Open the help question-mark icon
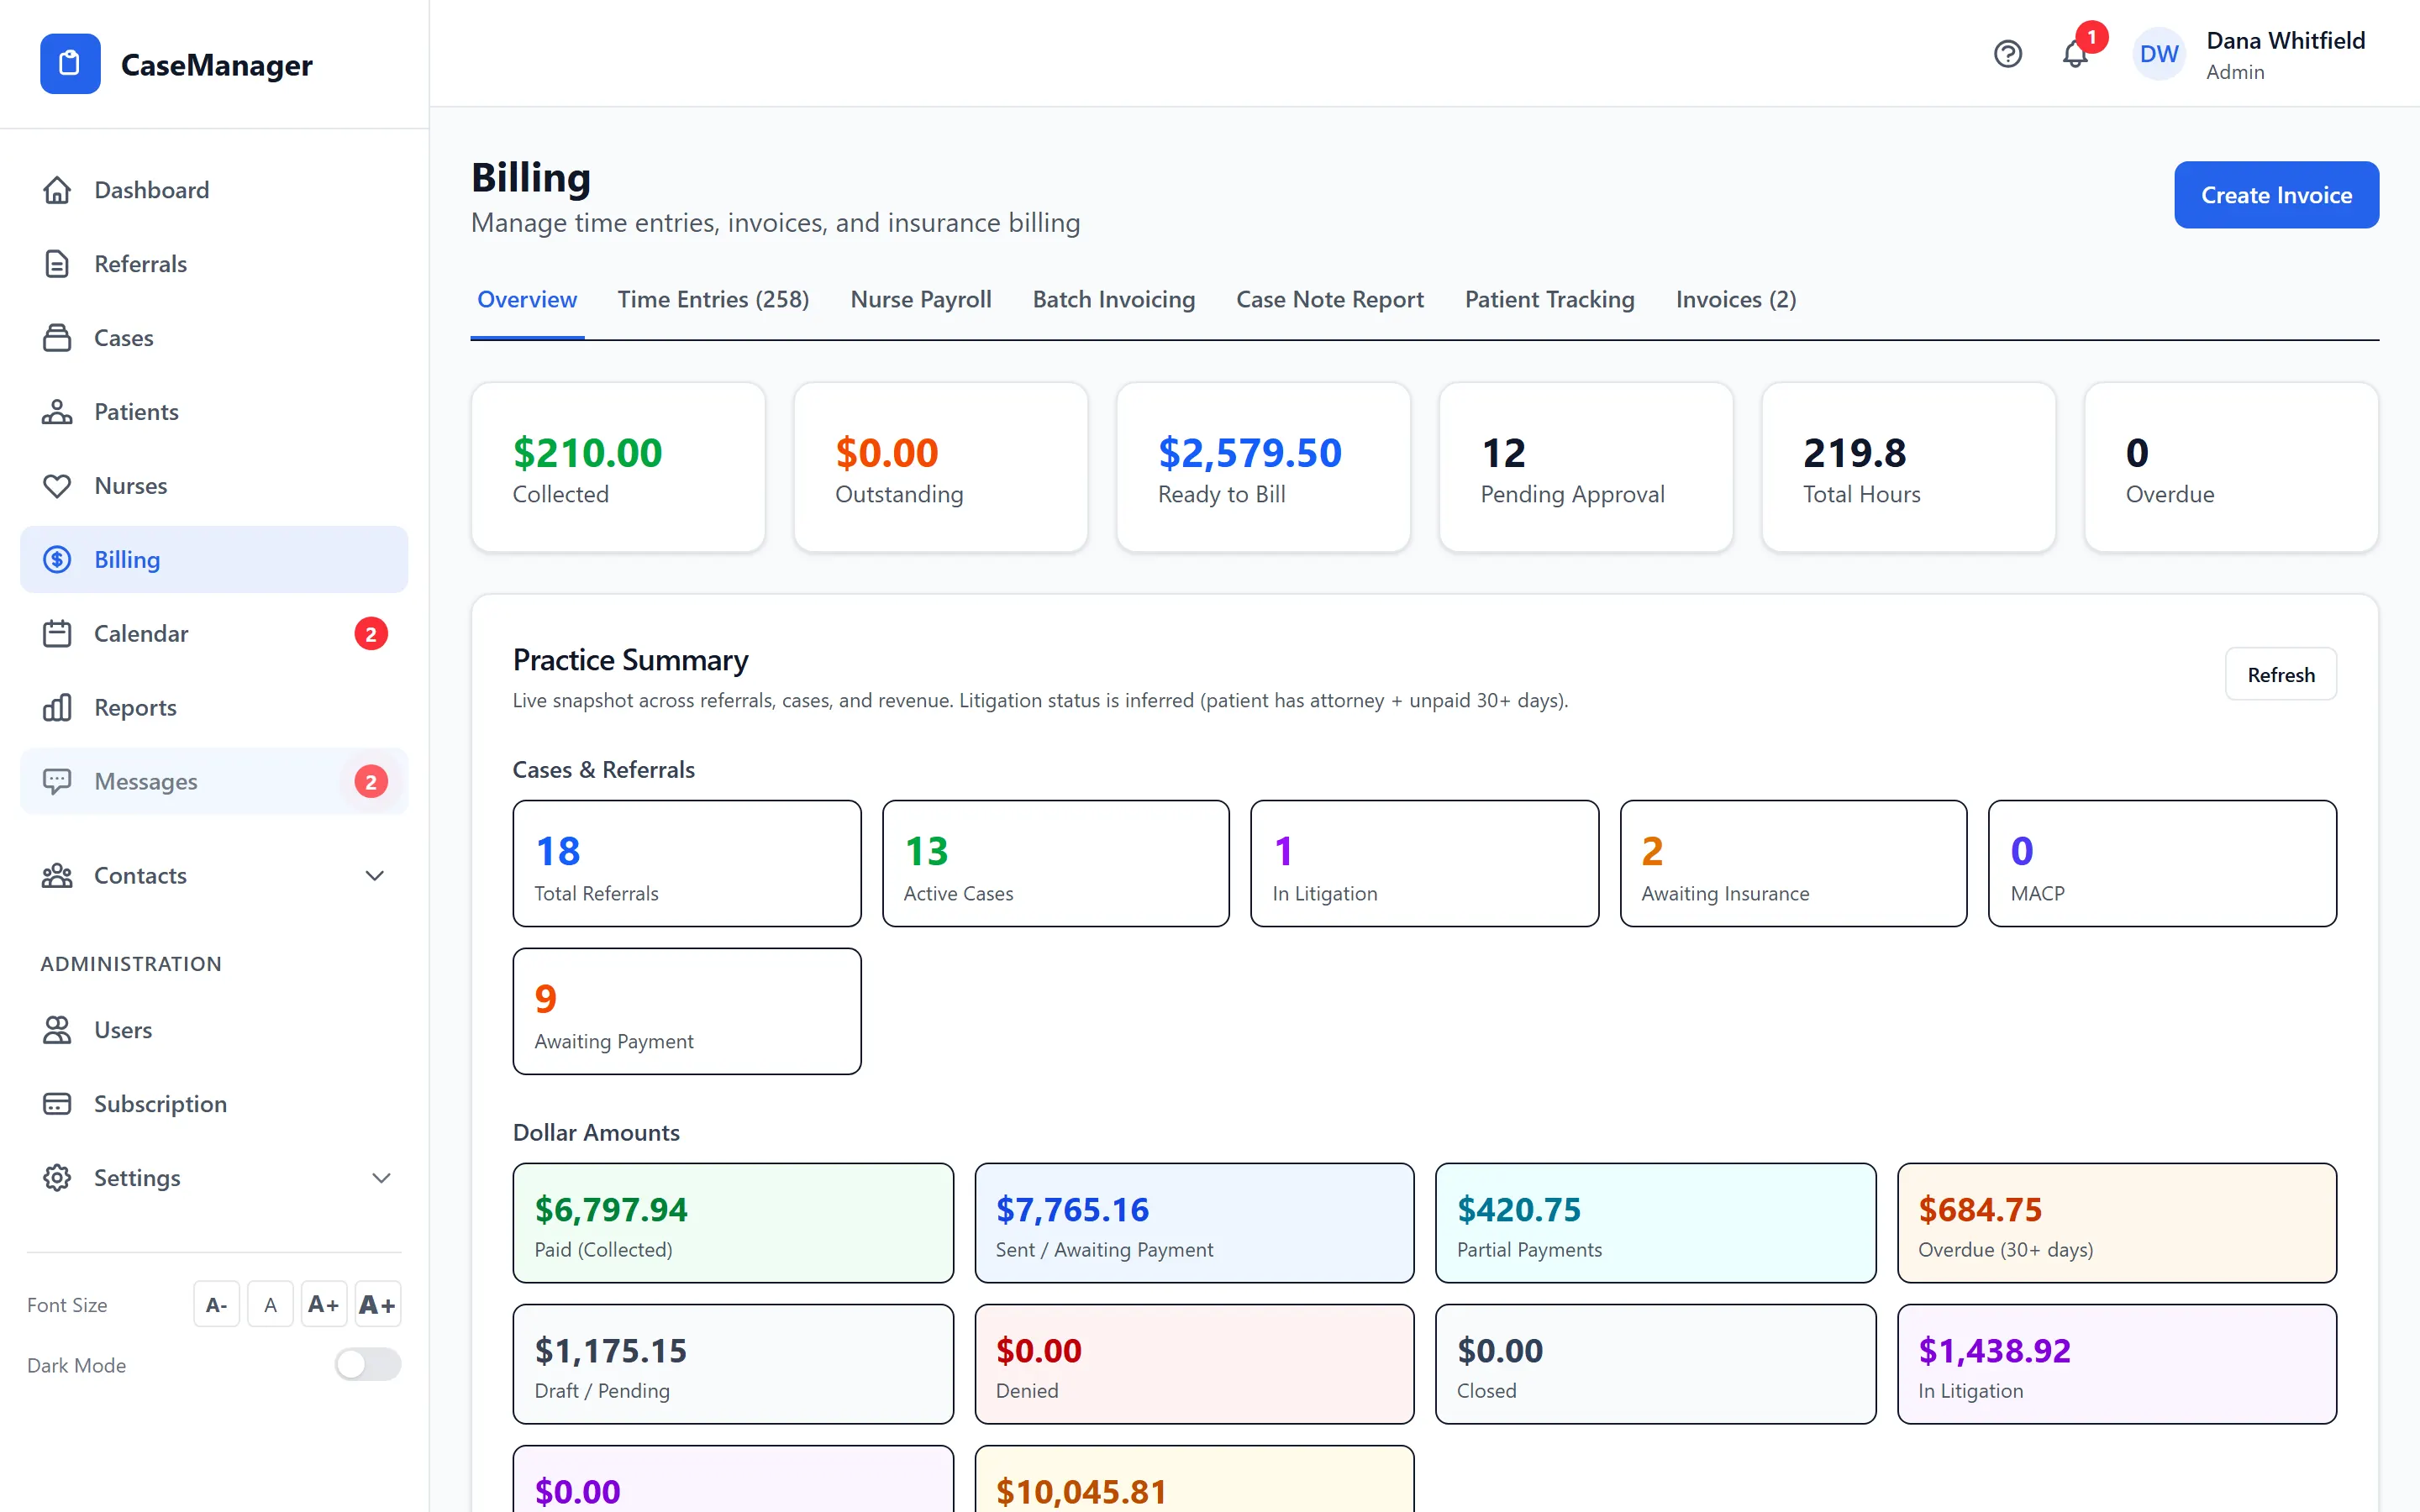2420x1512 pixels. click(x=2007, y=54)
